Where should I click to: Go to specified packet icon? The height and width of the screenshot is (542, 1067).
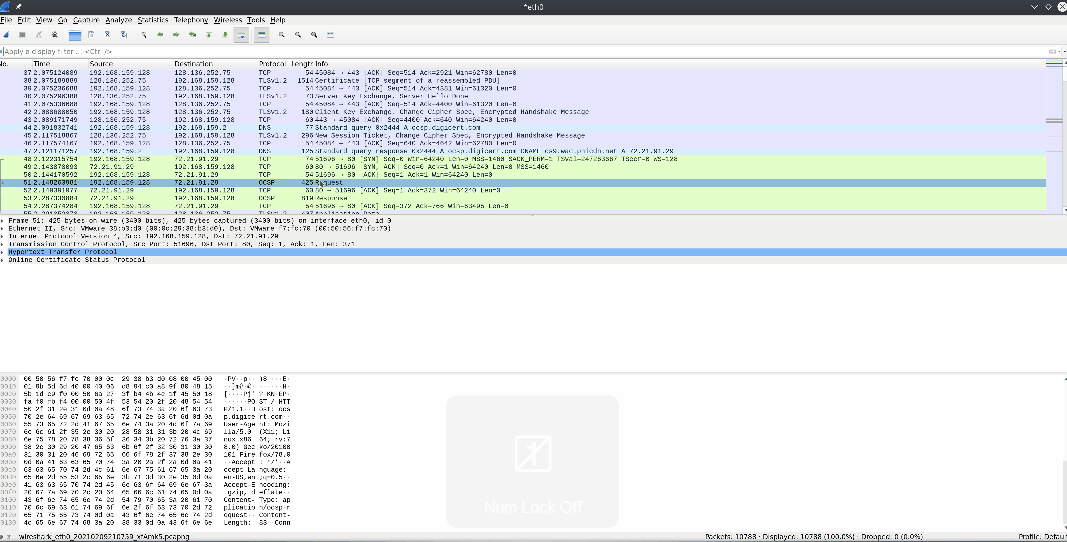coord(193,35)
